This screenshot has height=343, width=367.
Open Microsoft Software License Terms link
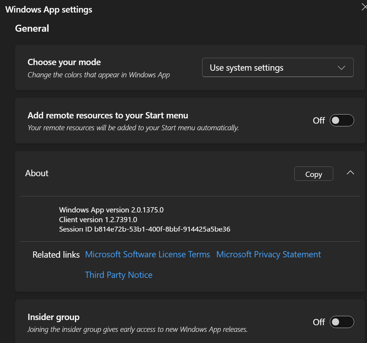147,254
